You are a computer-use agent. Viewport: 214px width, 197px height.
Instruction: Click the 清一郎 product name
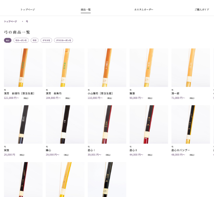(x=175, y=94)
